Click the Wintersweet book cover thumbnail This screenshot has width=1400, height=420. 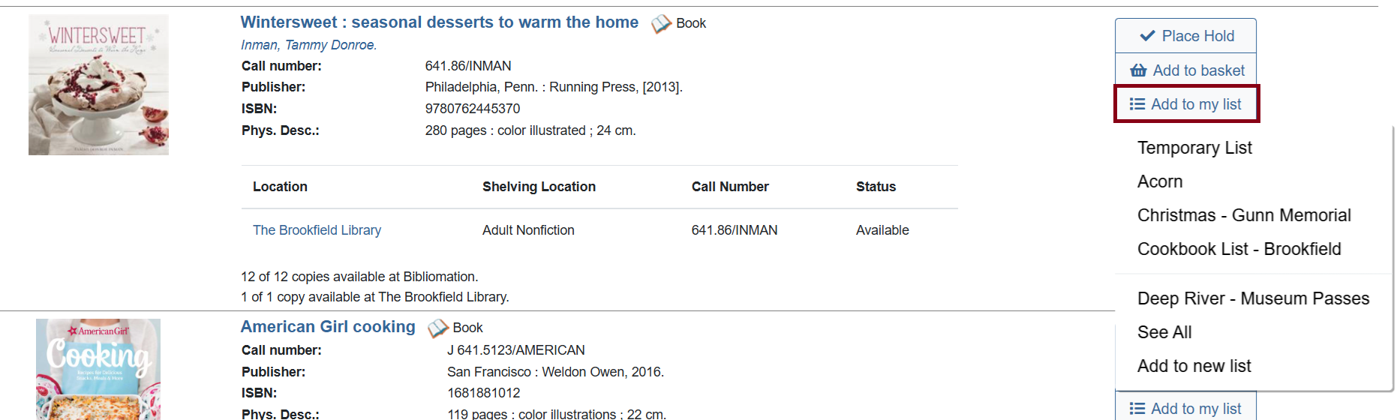pyautogui.click(x=98, y=85)
